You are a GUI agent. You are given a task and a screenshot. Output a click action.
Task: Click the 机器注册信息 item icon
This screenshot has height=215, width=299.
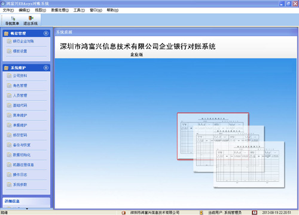click(x=9, y=165)
